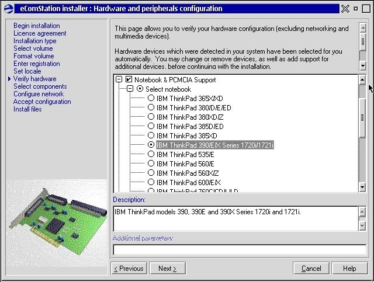Open the Installation type step
This screenshot has width=374, height=282.
click(x=35, y=41)
